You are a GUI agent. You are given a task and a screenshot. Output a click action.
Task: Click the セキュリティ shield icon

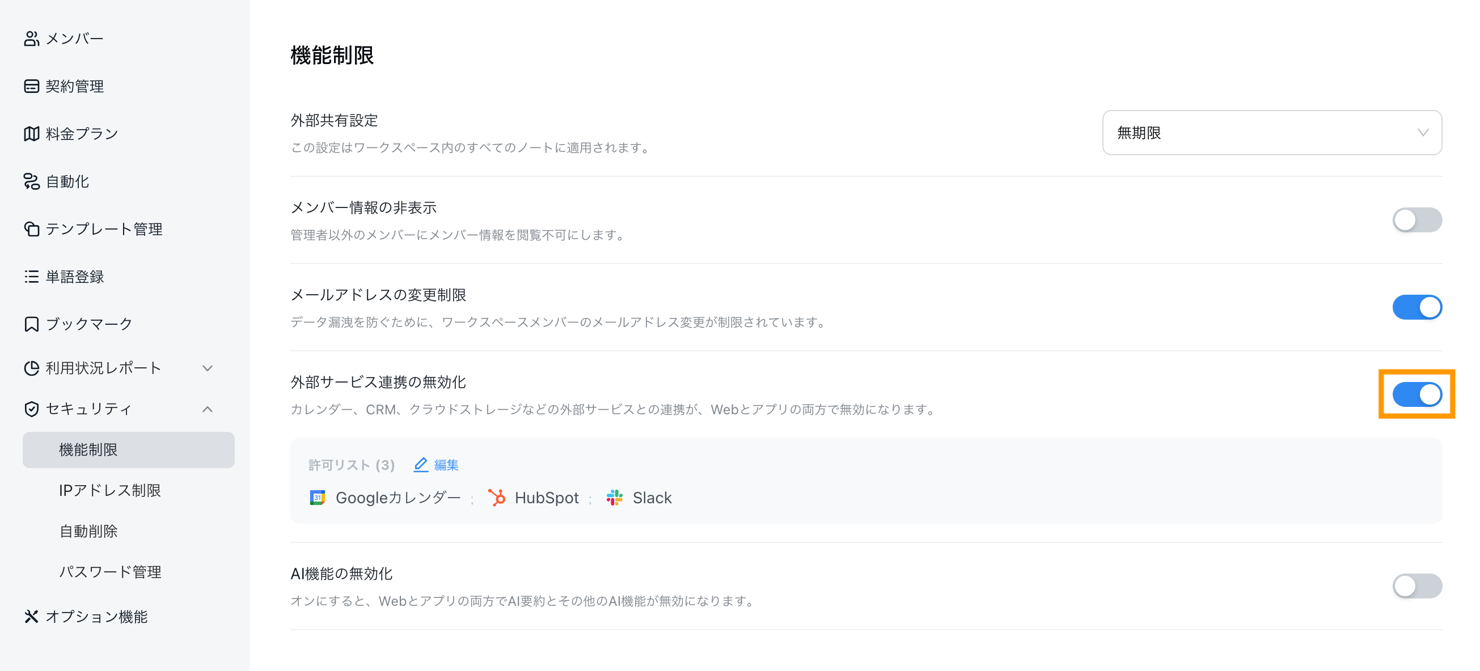[31, 409]
